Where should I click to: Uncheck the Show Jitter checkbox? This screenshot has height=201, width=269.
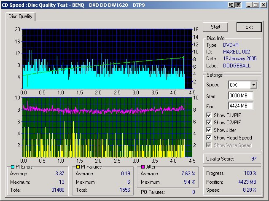click(x=209, y=130)
